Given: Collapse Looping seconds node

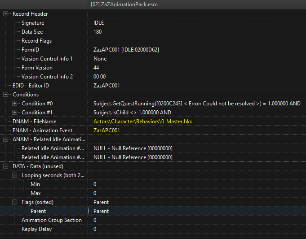Looking at the screenshot, I should point(14,175).
